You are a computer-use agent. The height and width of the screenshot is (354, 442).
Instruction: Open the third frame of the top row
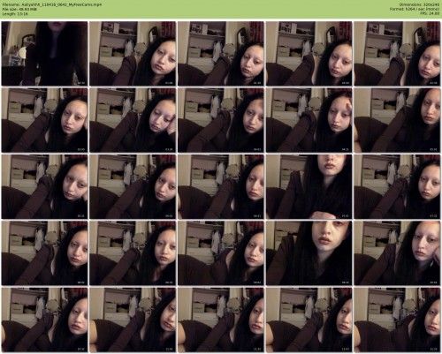coord(221,54)
